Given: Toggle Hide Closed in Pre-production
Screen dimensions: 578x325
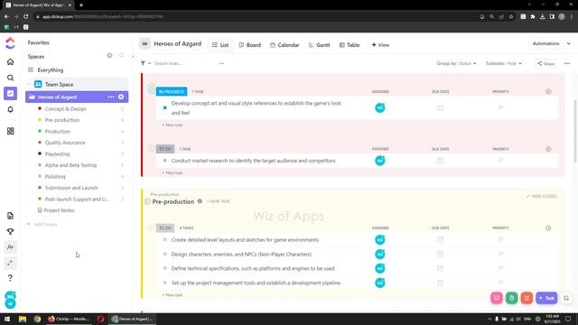Looking at the screenshot, I should click(x=542, y=196).
